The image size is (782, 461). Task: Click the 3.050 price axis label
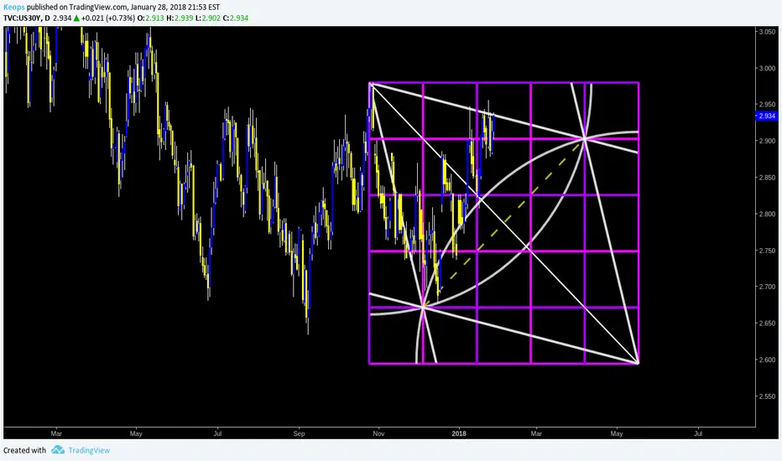[767, 32]
